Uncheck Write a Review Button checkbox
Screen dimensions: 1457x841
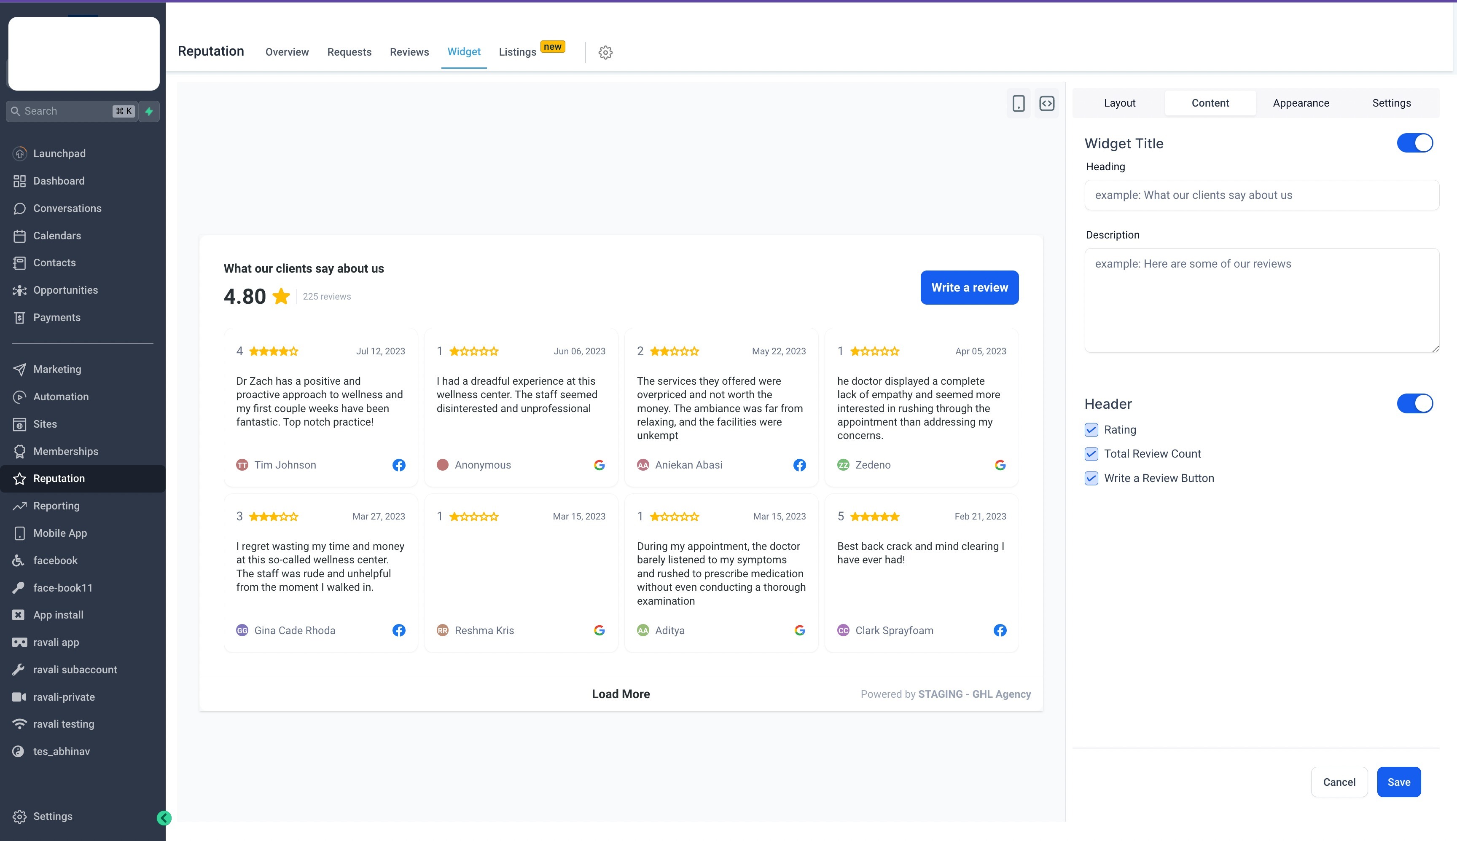pos(1091,478)
